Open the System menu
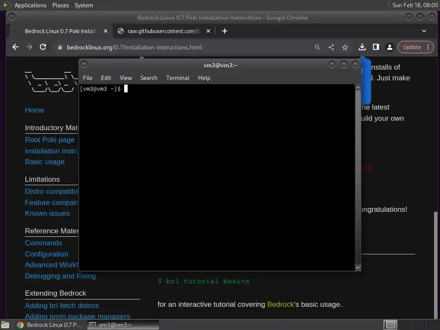This screenshot has height=330, width=440. tap(84, 5)
